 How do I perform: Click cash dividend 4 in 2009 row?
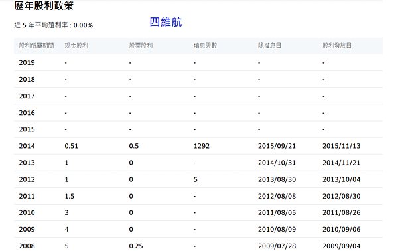[x=66, y=229]
